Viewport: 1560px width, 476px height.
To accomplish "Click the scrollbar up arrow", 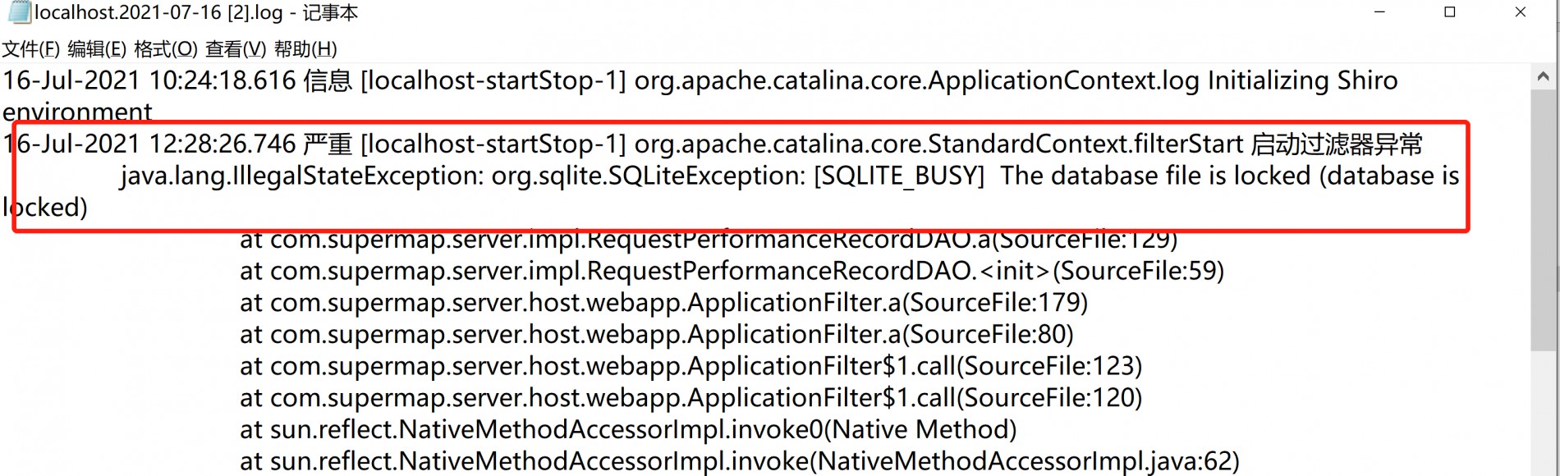I will tap(1543, 77).
